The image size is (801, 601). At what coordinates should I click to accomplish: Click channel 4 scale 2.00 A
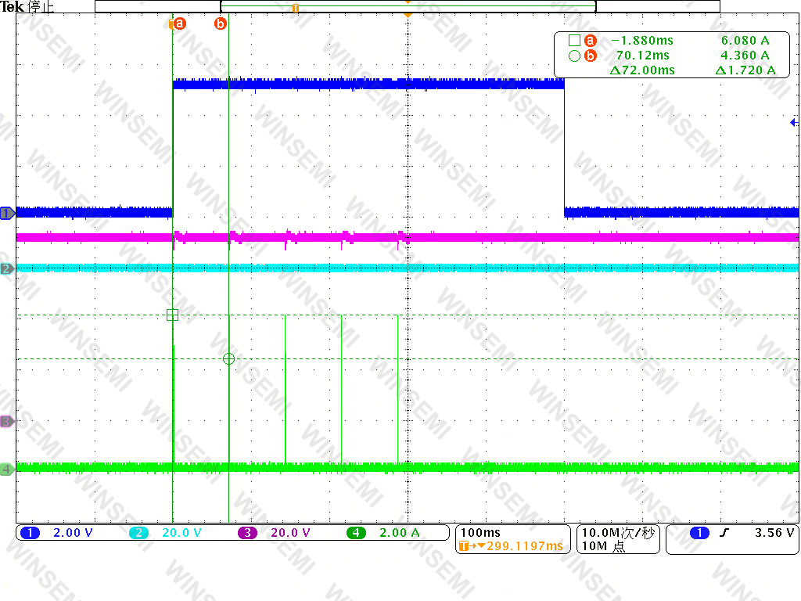400,533
